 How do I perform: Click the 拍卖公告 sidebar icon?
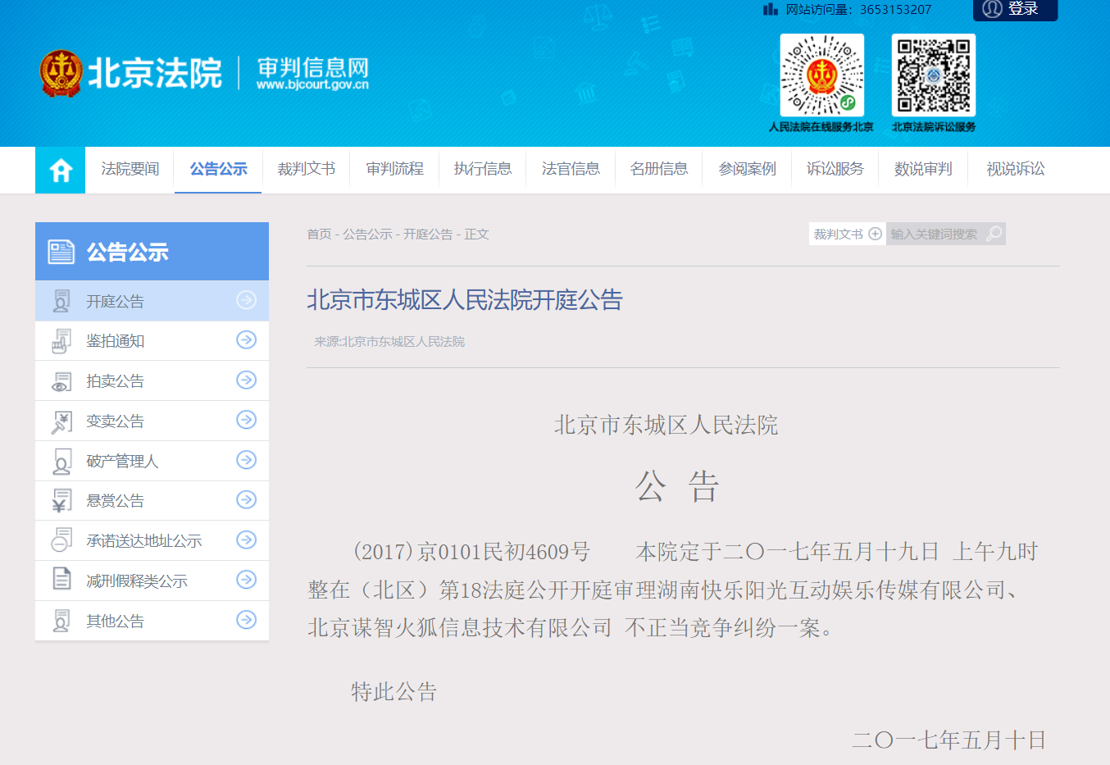(x=61, y=381)
